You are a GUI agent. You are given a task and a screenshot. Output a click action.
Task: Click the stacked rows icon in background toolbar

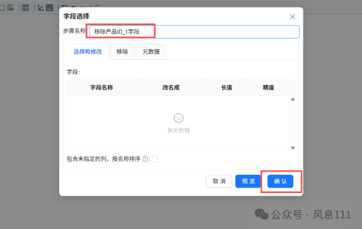click(25, 8)
